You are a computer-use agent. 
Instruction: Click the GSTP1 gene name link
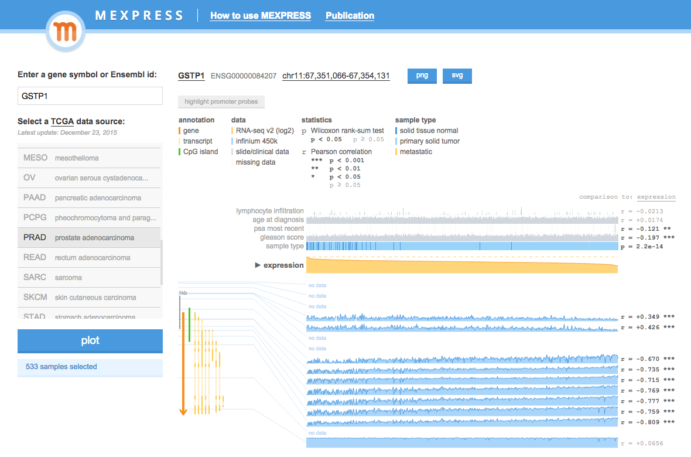point(191,76)
